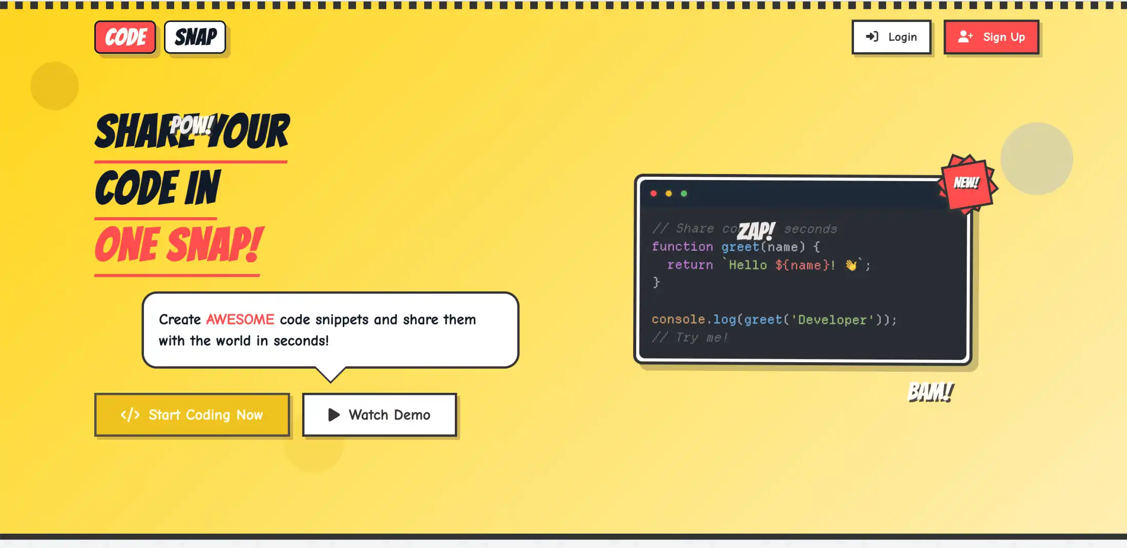Click the red dot in code window

[654, 194]
